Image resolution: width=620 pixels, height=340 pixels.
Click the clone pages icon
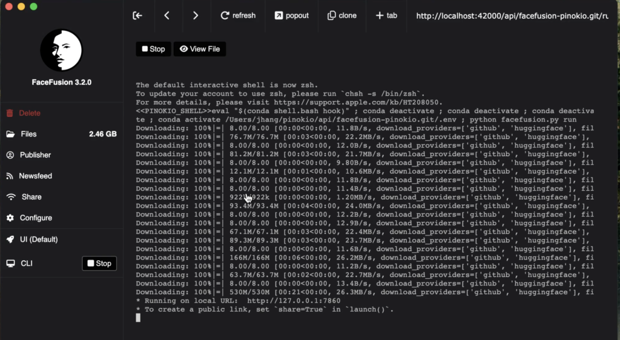(332, 15)
